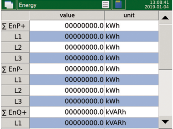173x129 pixels.
Task: Click the scroll down arrow
Action: pos(165,122)
